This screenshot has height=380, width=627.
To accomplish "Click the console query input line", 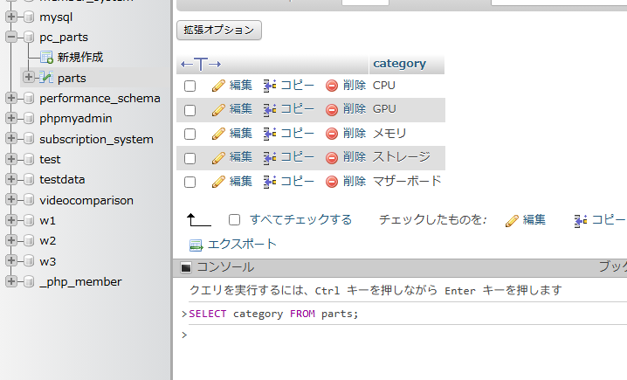I will (402, 335).
